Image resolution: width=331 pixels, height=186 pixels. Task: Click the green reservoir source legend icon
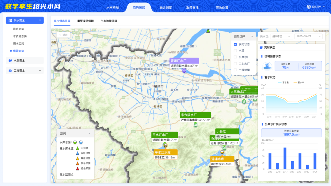[x=75, y=142]
